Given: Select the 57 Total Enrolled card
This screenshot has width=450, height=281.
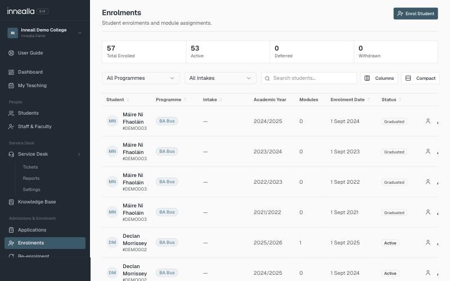Looking at the screenshot, I should tap(144, 52).
